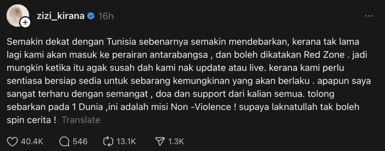View the 13.1K reposts count
385x151 pixels.
click(x=126, y=142)
